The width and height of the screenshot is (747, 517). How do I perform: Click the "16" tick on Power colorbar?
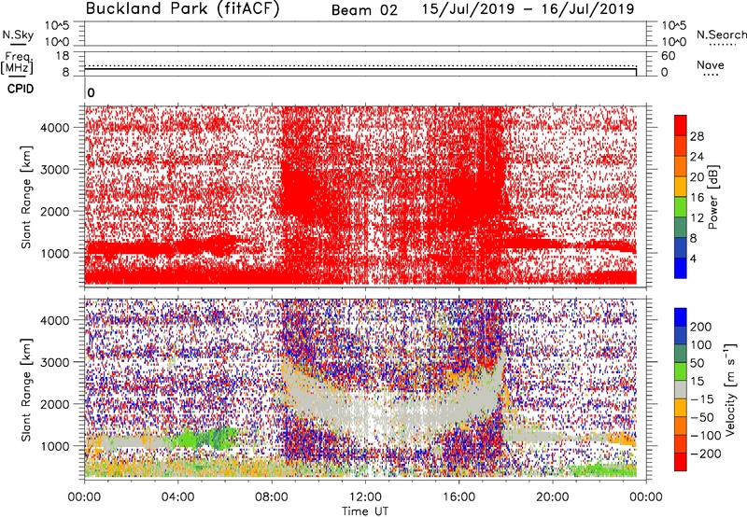point(697,198)
